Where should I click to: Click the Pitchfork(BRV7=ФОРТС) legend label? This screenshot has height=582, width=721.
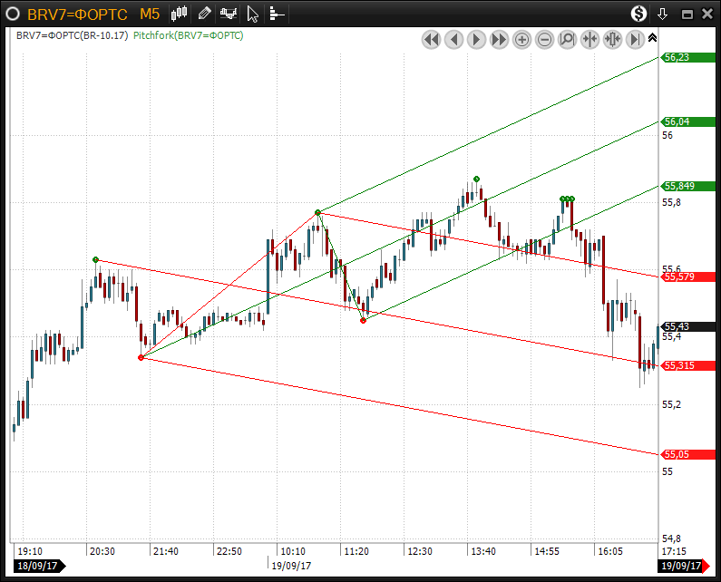click(x=188, y=35)
